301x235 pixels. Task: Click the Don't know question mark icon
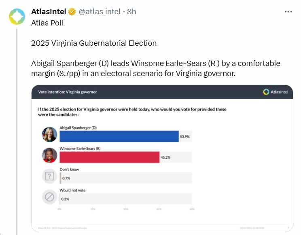[50, 176]
